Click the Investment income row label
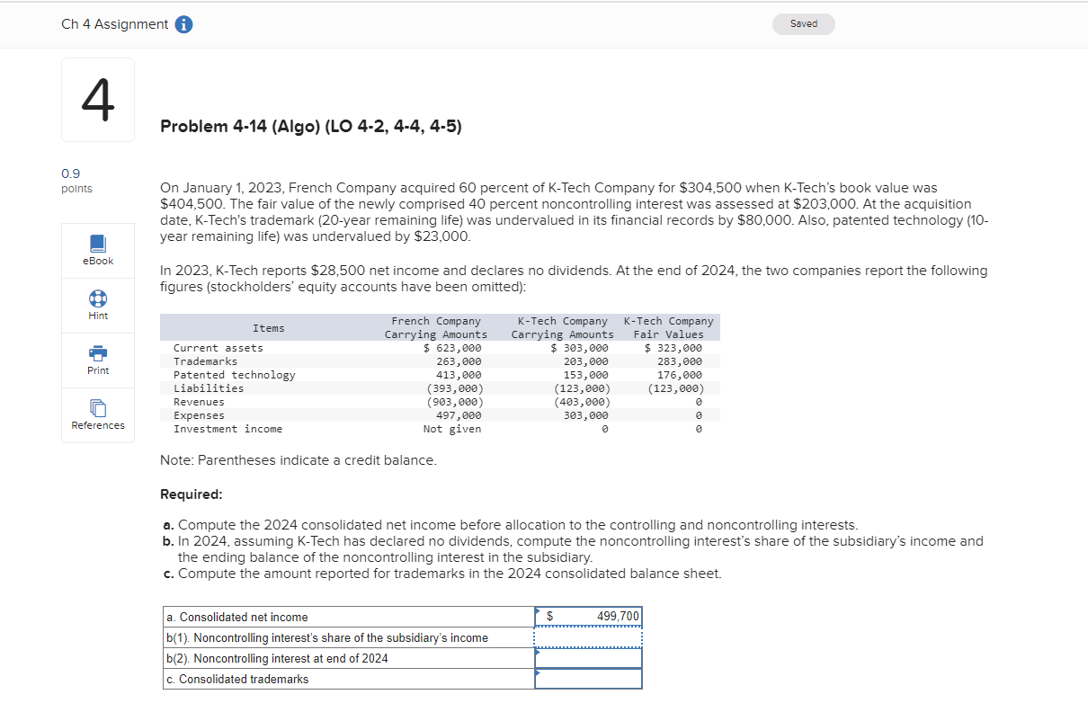The width and height of the screenshot is (1088, 721). point(228,429)
